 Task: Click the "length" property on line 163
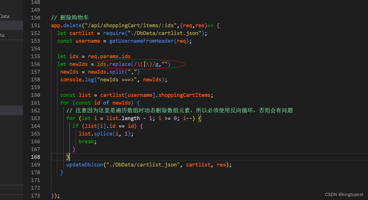[x=131, y=118]
